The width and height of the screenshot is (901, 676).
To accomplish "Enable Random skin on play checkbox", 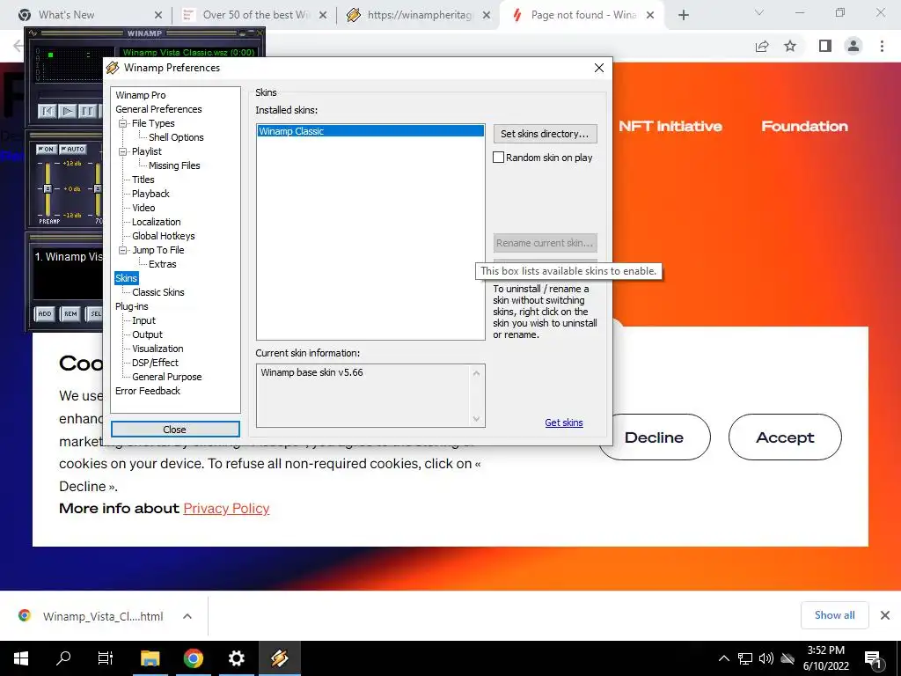I will point(498,158).
